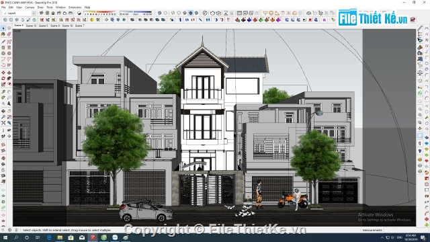Switch to Iso standard view

[x=42, y=13]
